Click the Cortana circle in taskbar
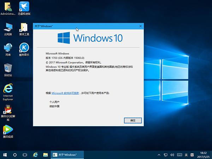Image resolution: width=212 pixels, height=159 pixels. 15,155
